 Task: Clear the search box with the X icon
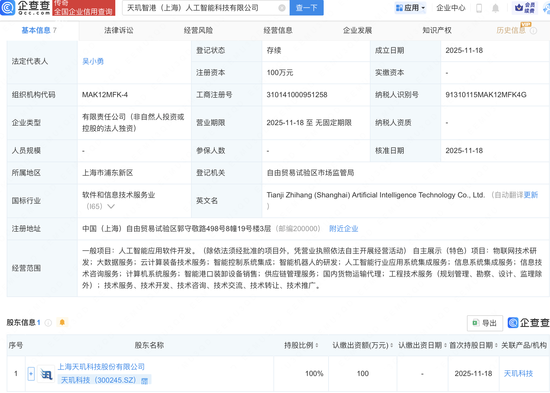click(x=282, y=8)
